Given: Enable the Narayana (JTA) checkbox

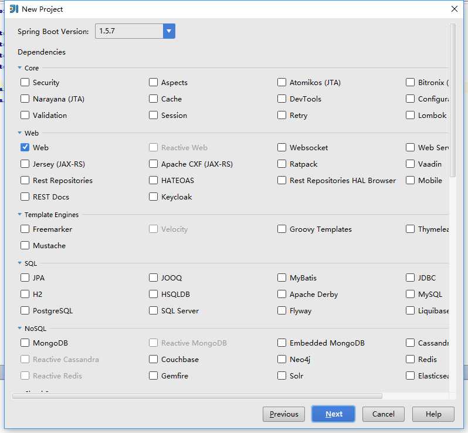Looking at the screenshot, I should 25,99.
